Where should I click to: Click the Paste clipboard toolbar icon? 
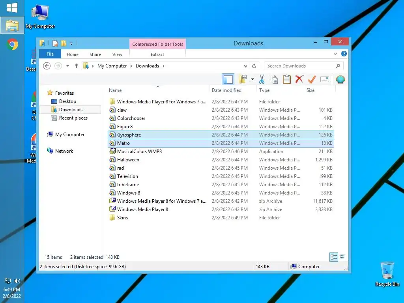(x=286, y=79)
